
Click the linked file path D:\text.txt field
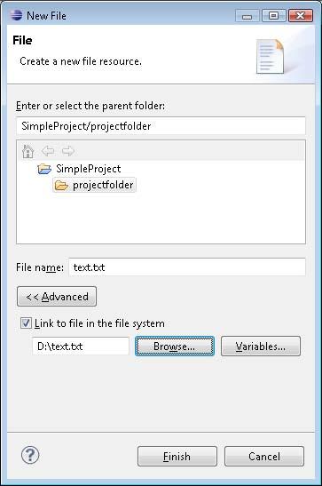(x=81, y=346)
